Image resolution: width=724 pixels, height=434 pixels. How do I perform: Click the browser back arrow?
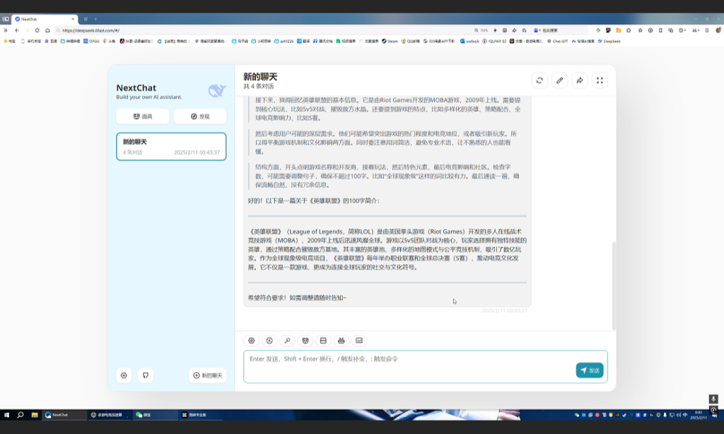[x=17, y=30]
